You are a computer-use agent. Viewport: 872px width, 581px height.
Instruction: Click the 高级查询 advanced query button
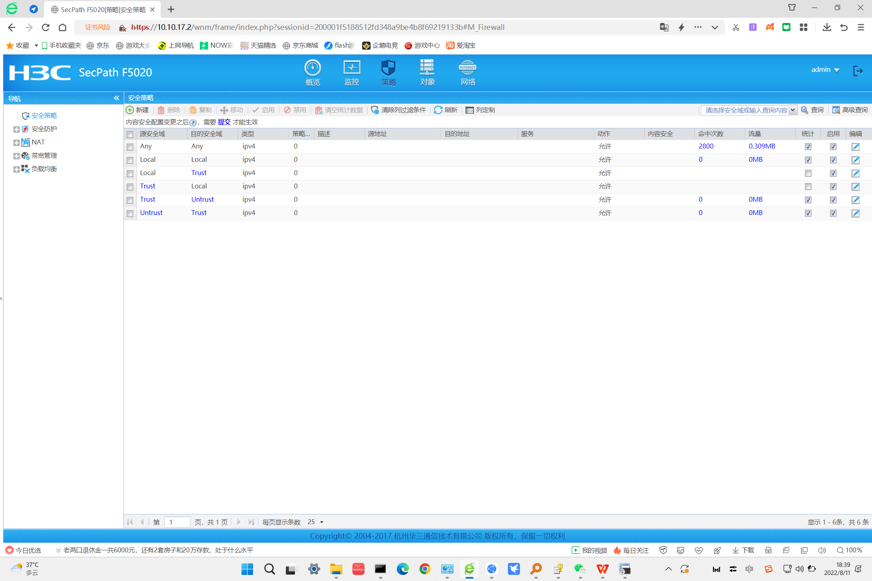point(850,110)
